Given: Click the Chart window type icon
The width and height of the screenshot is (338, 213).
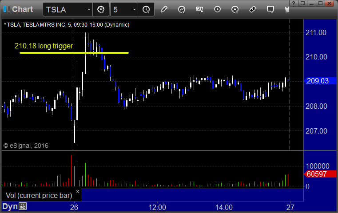Looking at the screenshot, I should [7, 9].
